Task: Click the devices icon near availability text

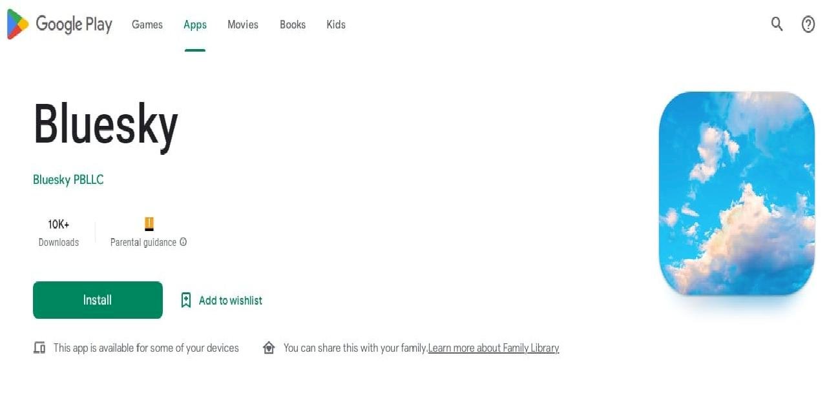Action: (x=39, y=348)
